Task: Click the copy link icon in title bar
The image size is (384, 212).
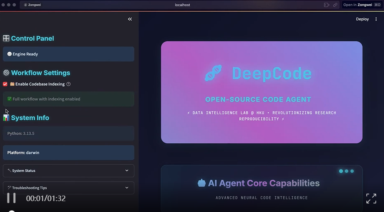Action: 335,5
